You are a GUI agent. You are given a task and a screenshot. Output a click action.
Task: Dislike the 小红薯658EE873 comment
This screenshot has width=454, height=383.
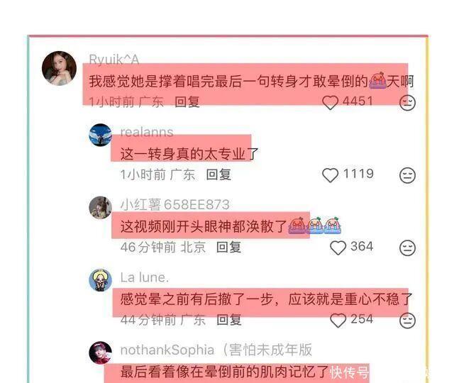point(407,248)
